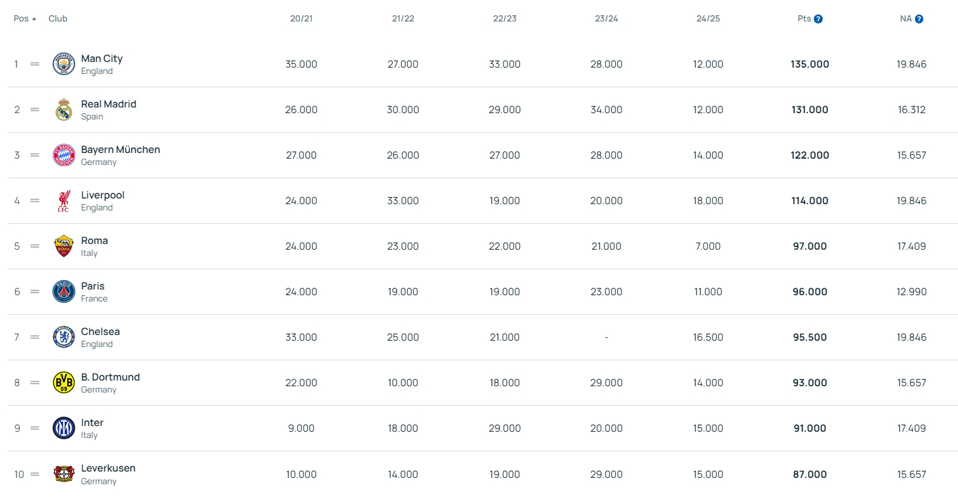Screen dimensions: 958x500
Task: Click the Roma club crest
Action: [64, 247]
